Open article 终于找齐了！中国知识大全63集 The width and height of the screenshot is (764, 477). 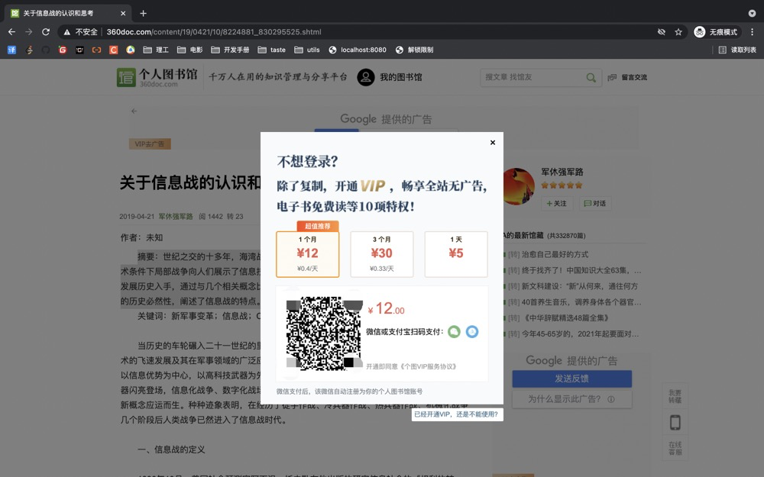click(x=581, y=270)
